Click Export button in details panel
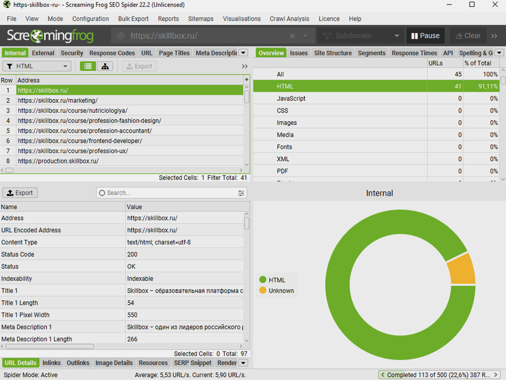The width and height of the screenshot is (506, 380). 20,193
